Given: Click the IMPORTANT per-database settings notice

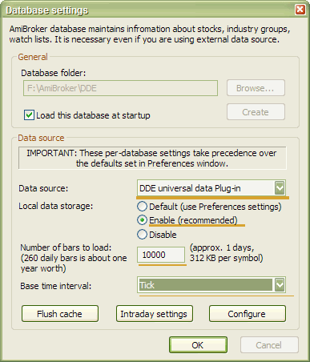Looking at the screenshot, I should pyautogui.click(x=152, y=158).
